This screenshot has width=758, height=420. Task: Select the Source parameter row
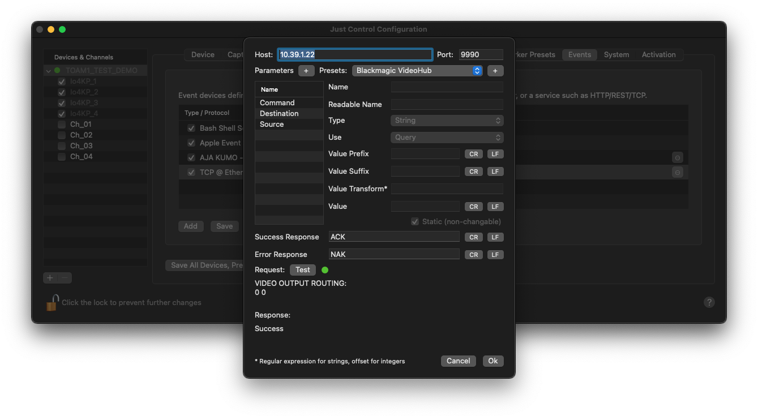pos(289,125)
